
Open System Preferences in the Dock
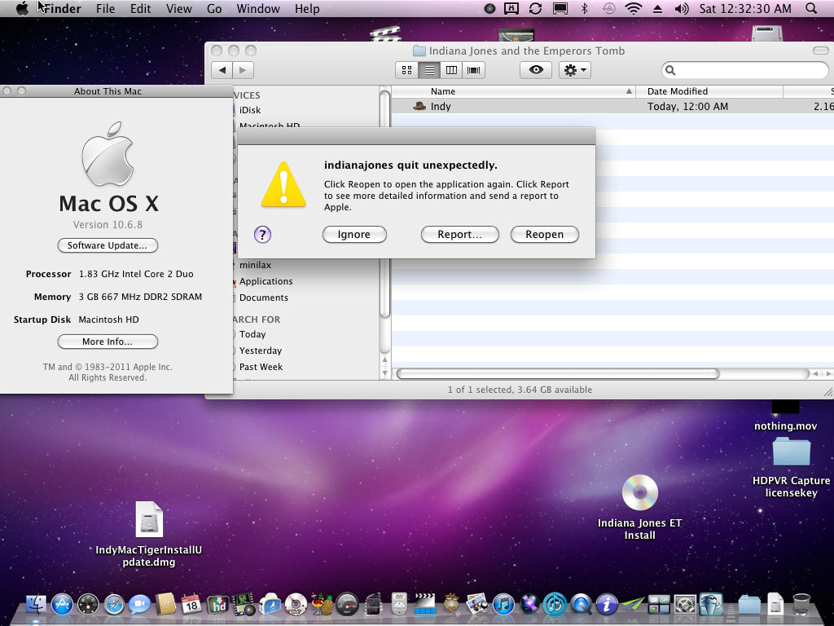coord(685,605)
